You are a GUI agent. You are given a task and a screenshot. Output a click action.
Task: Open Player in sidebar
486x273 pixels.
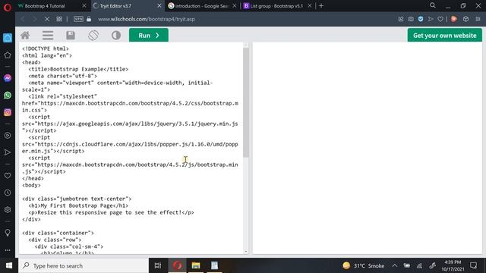[x=8, y=135]
